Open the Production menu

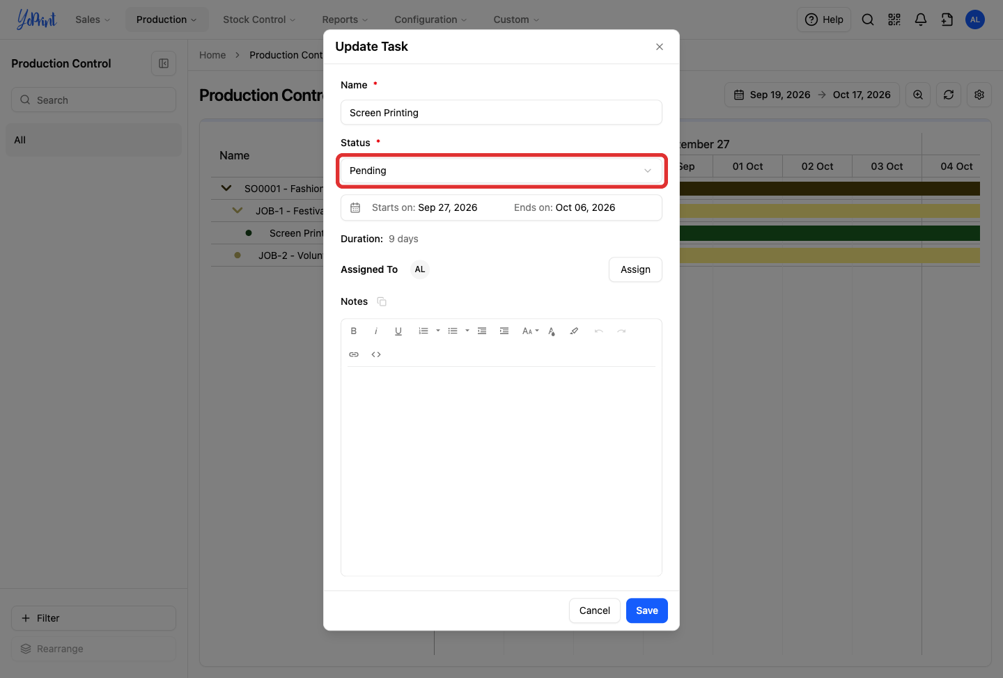coord(166,19)
